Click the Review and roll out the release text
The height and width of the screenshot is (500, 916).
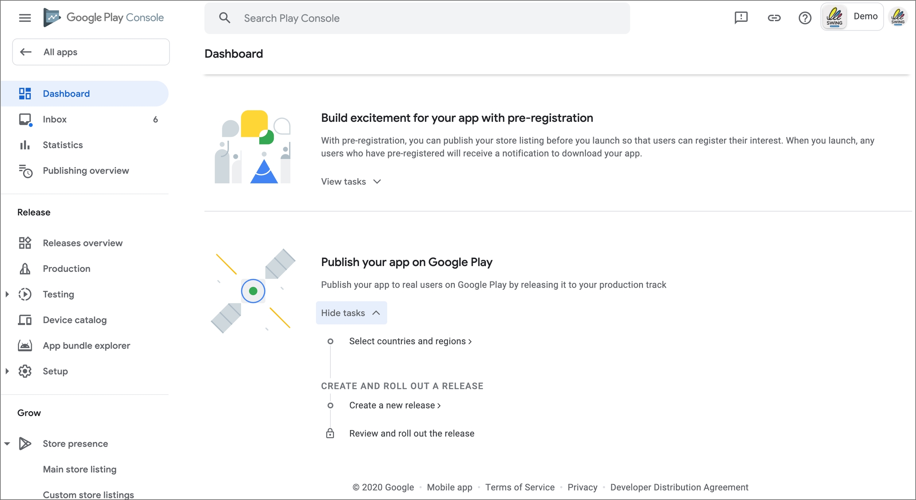pos(411,433)
